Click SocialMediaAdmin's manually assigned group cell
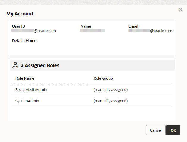 pyautogui.click(x=110, y=89)
